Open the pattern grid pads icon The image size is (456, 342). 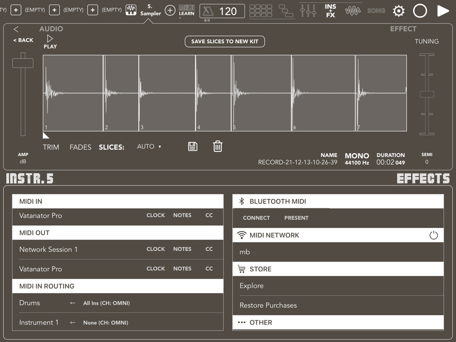(x=261, y=10)
